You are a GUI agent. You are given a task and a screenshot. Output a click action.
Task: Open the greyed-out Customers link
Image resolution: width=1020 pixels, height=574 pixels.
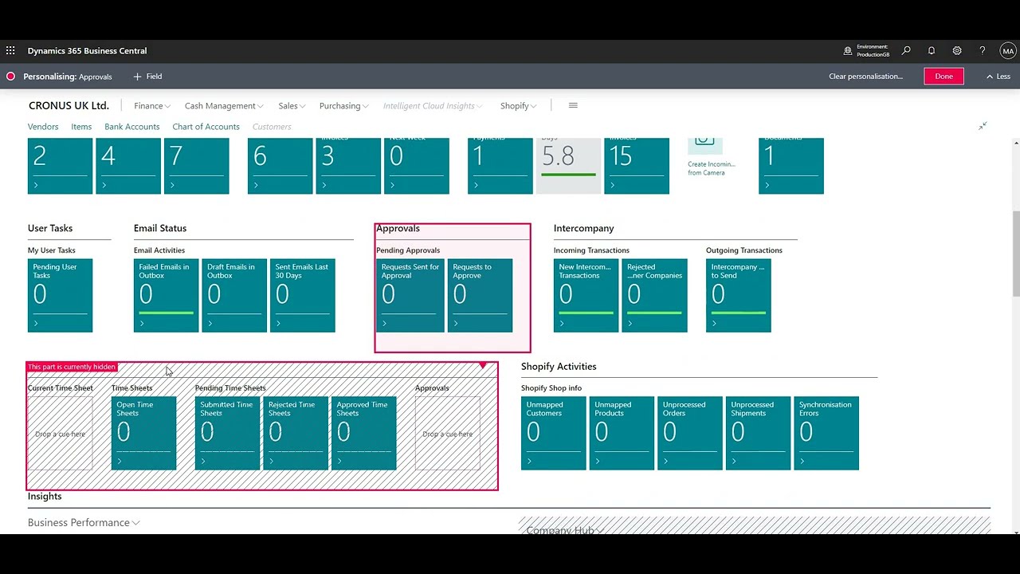272,127
